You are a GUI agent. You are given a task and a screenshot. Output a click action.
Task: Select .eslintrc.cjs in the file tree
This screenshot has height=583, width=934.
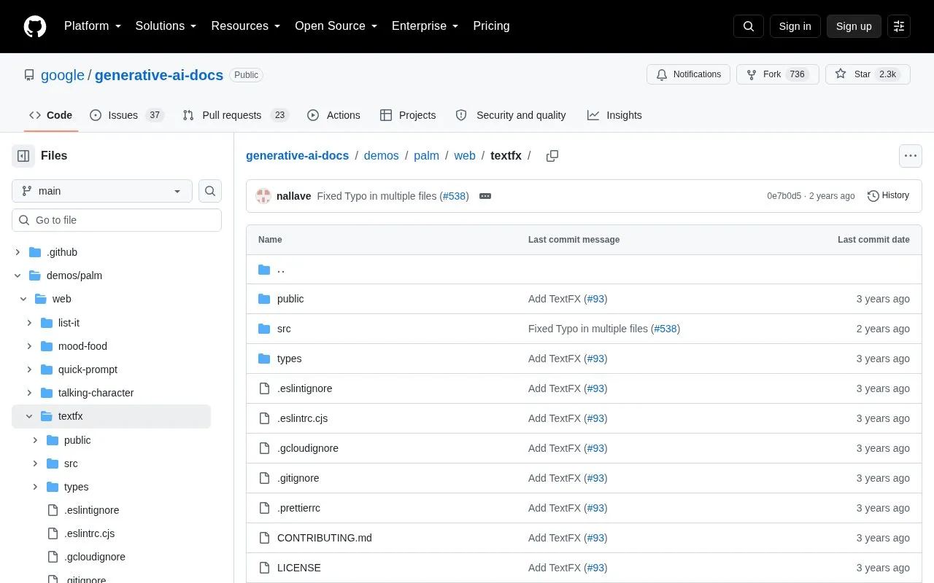click(90, 533)
